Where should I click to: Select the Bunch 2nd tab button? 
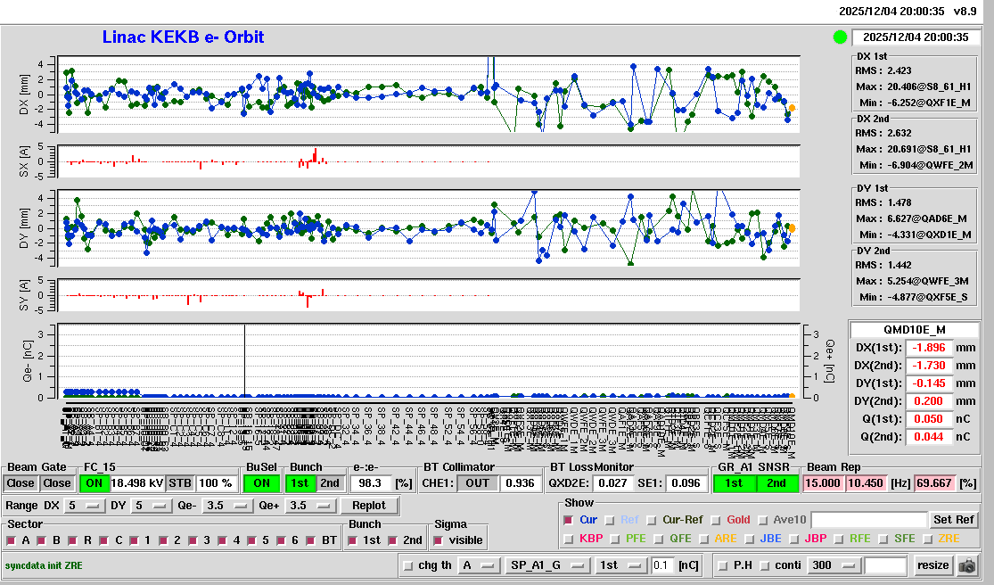[x=330, y=482]
